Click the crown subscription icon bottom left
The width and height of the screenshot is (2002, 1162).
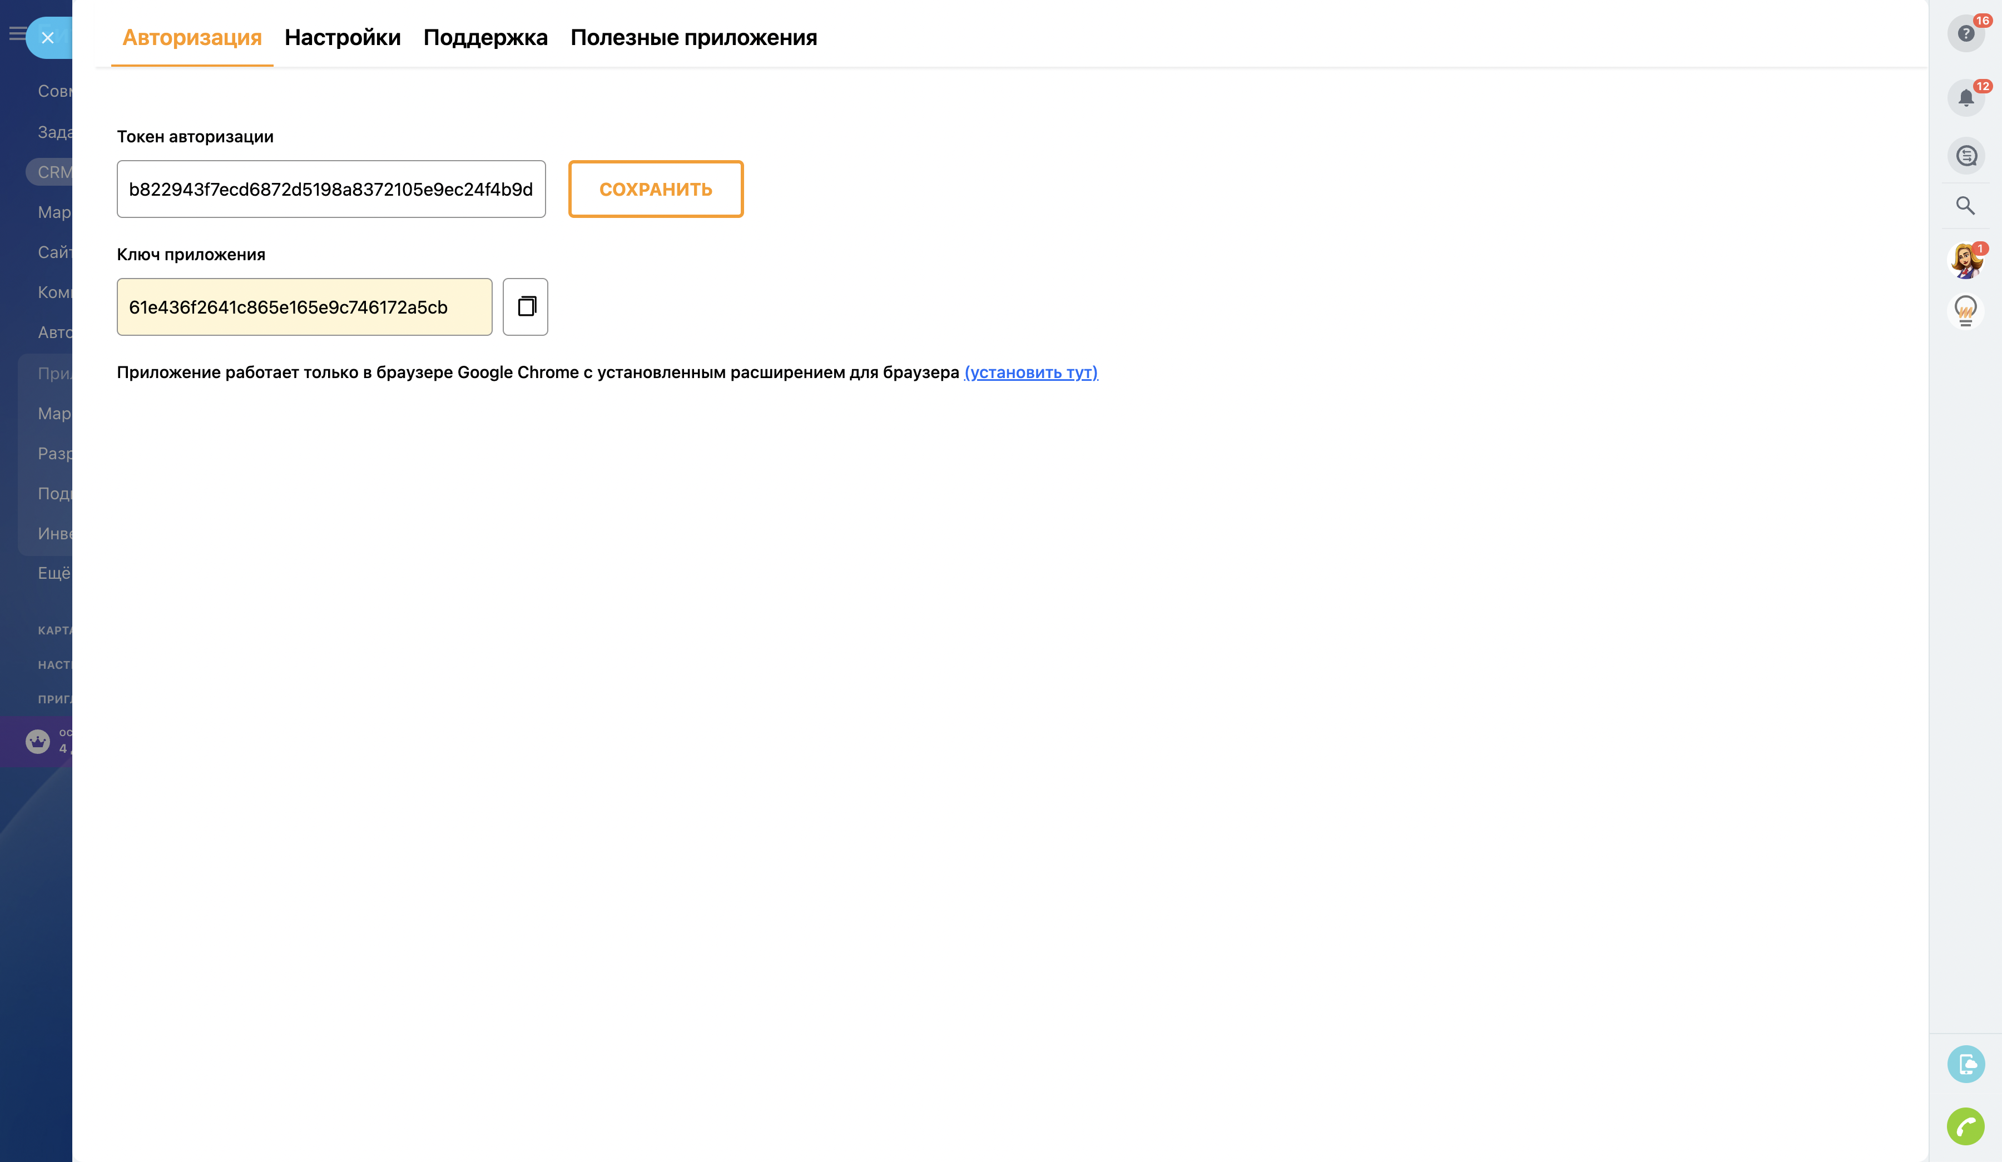click(38, 741)
